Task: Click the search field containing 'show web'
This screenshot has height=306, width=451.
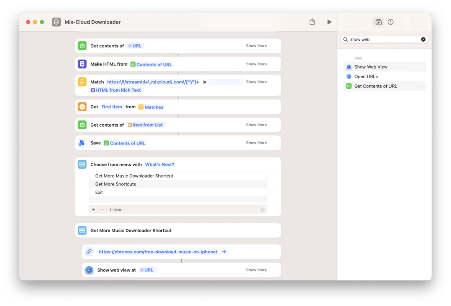Action: coord(383,39)
